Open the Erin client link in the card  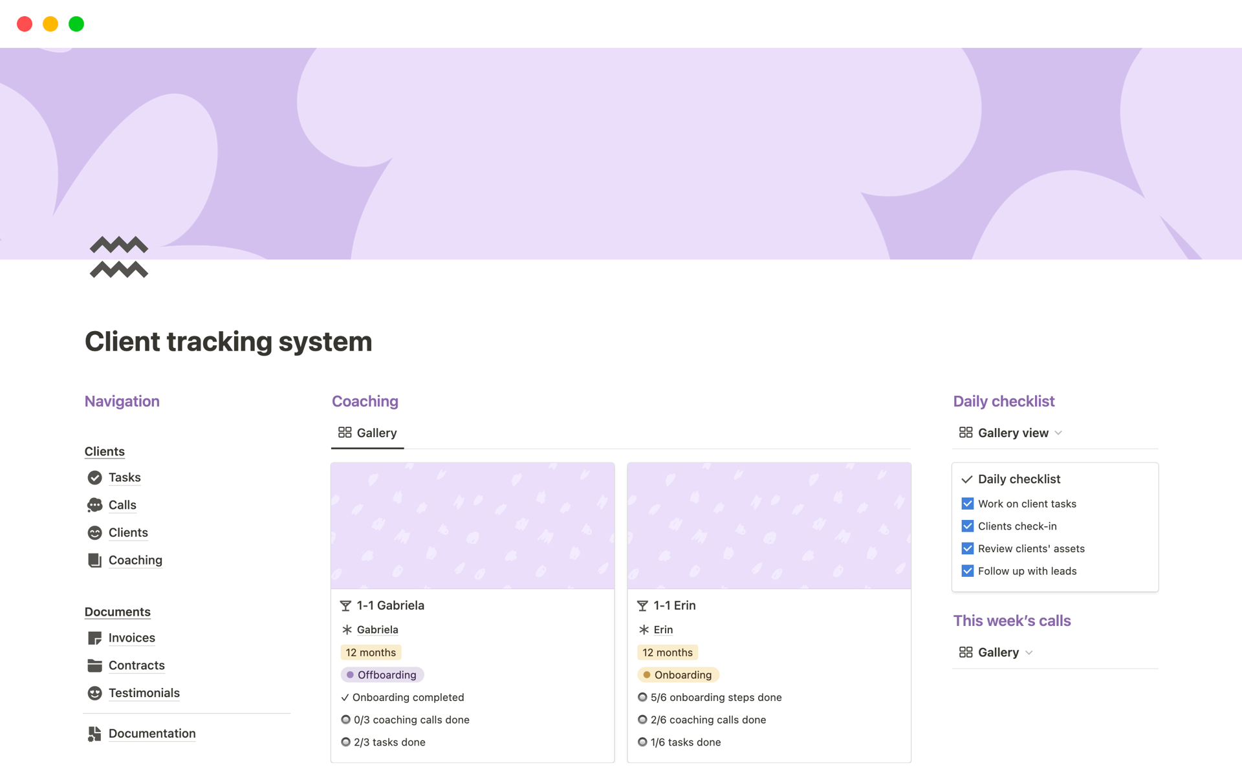point(663,630)
